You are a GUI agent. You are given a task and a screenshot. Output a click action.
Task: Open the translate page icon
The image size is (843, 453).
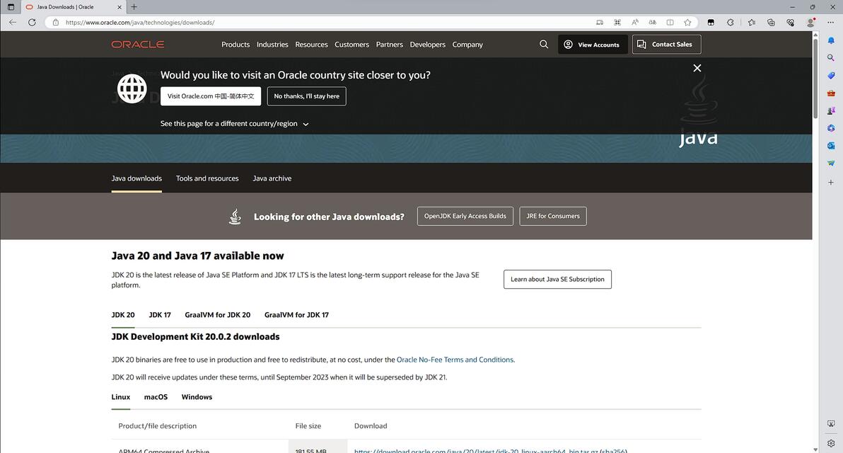(652, 22)
